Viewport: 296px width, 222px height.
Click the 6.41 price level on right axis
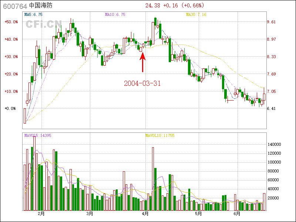pyautogui.click(x=272, y=108)
